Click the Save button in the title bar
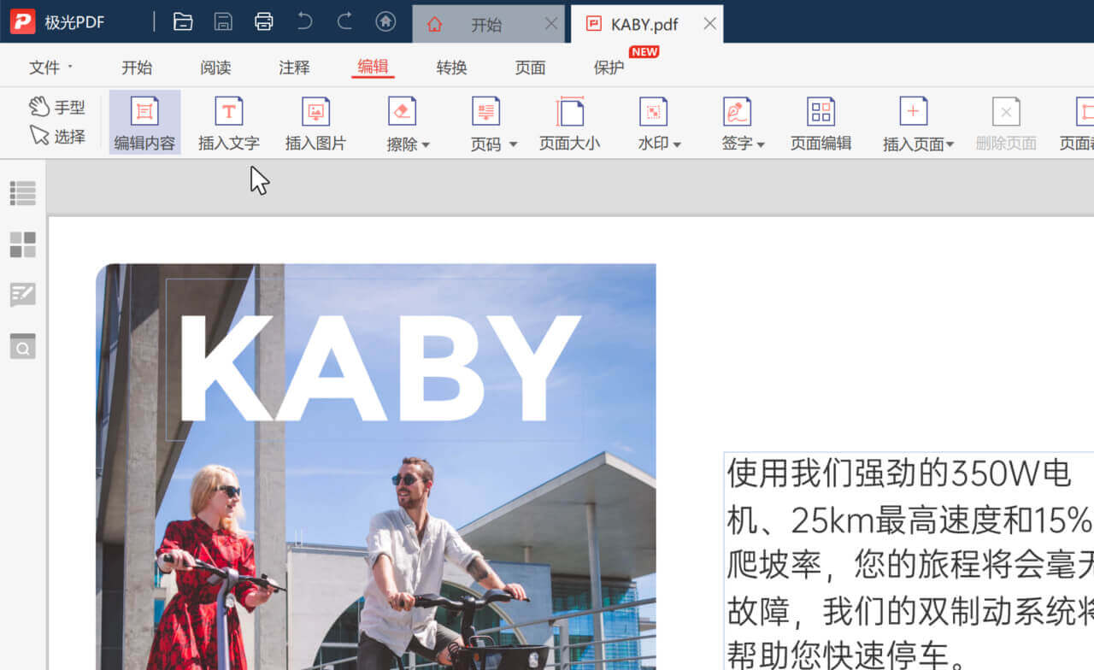 (224, 21)
